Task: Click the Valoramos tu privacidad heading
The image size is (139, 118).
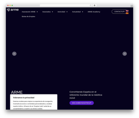Action: click(24, 98)
